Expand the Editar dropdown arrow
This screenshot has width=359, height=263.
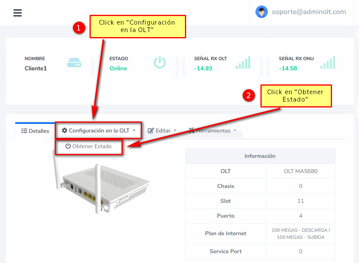175,131
